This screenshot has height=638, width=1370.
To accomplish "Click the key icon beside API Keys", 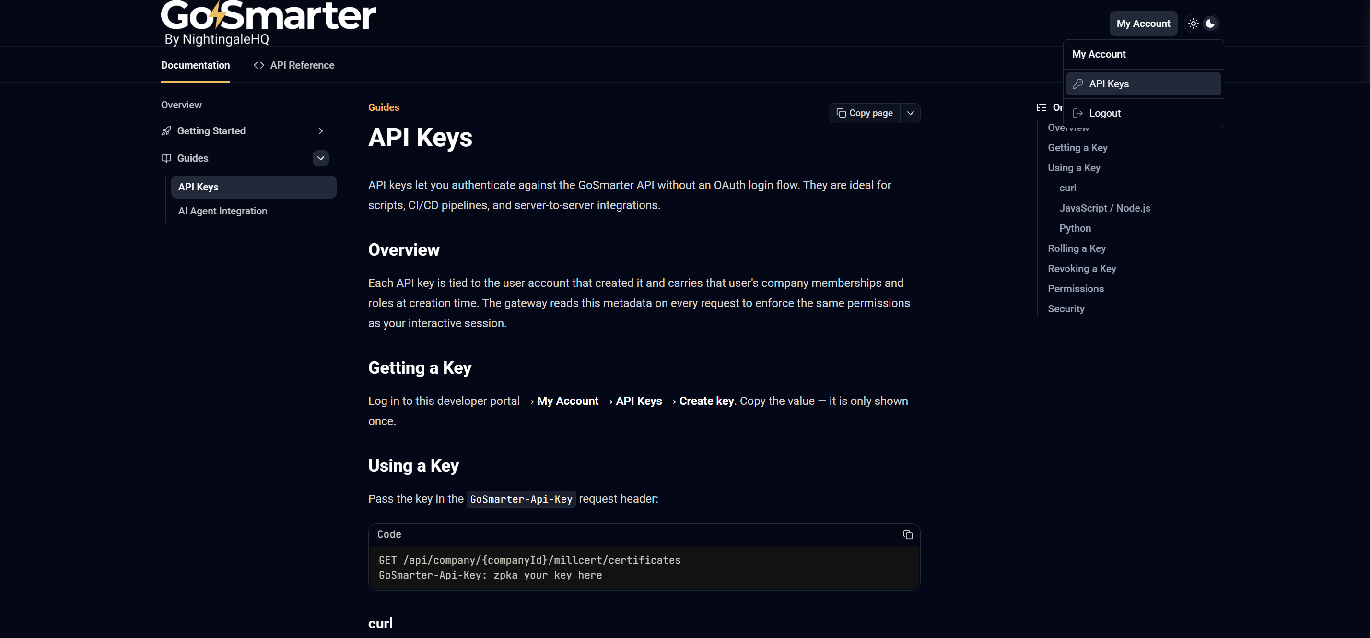I will point(1078,84).
